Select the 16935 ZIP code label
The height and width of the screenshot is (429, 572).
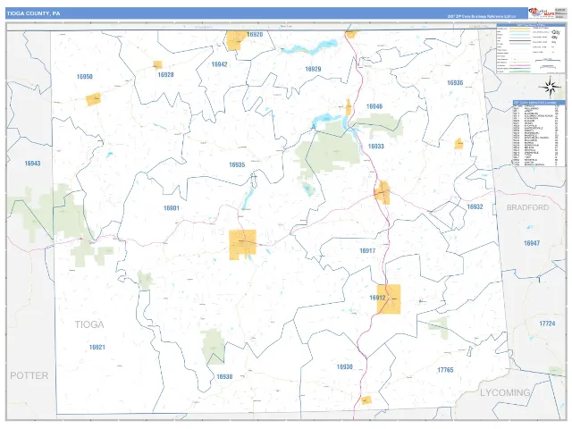pyautogui.click(x=237, y=164)
